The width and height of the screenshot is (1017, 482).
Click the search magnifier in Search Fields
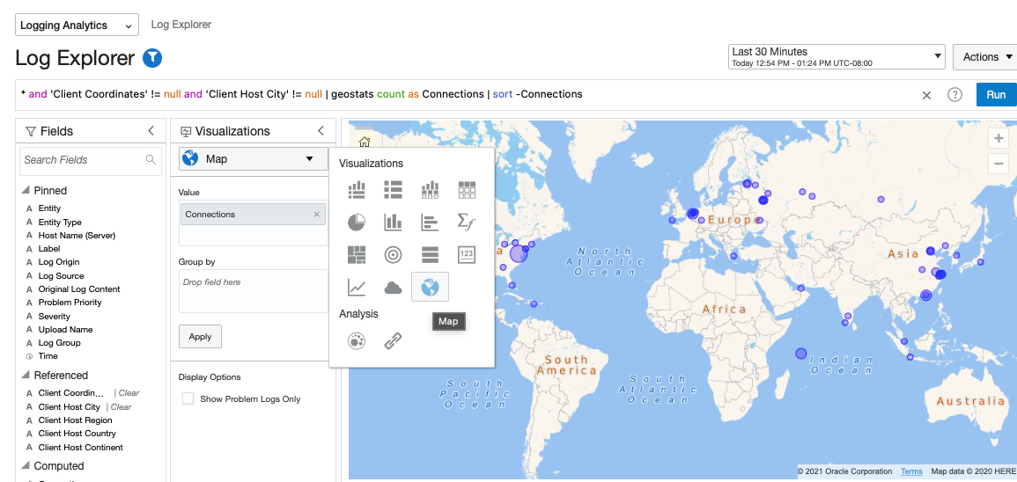(x=151, y=159)
